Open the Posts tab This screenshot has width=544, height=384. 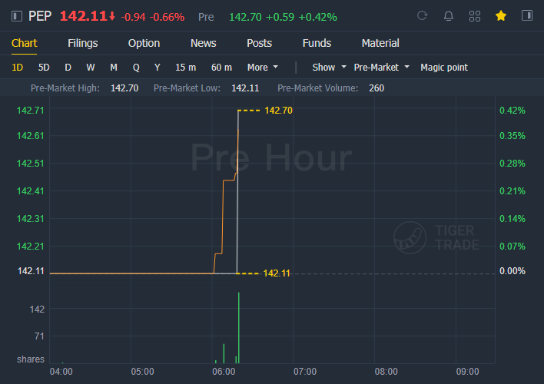tap(259, 43)
